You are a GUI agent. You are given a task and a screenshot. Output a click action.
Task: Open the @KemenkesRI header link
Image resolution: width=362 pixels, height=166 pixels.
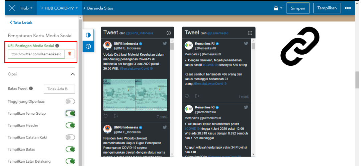(x=218, y=33)
